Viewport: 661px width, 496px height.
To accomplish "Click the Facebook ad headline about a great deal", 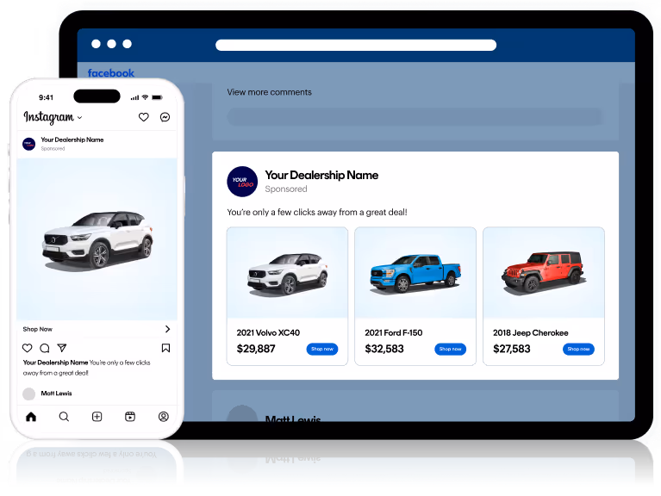I will (x=317, y=212).
